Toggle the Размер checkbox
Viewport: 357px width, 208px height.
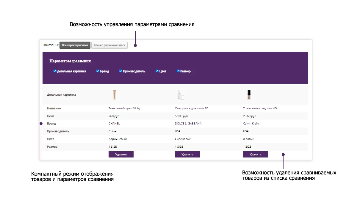click(178, 71)
